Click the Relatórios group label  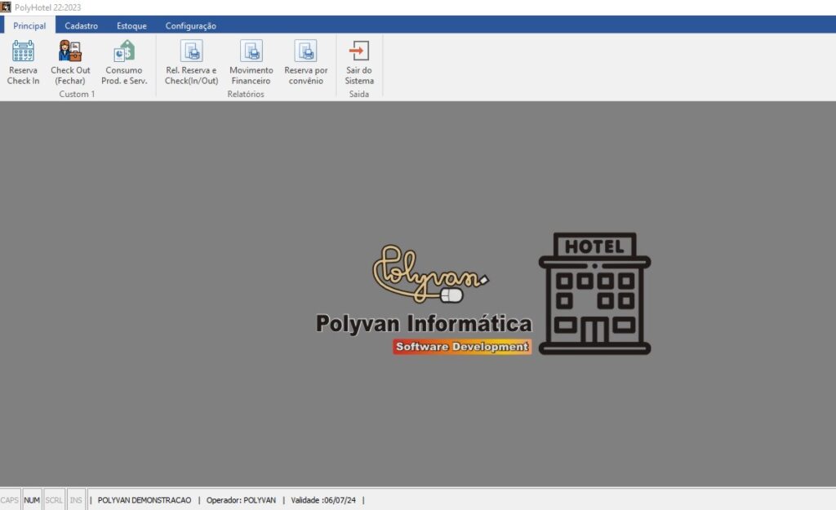(246, 94)
